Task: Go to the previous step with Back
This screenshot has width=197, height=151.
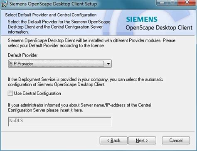Action: click(113, 141)
